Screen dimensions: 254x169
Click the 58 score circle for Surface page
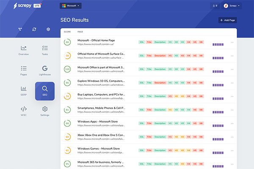67,56
